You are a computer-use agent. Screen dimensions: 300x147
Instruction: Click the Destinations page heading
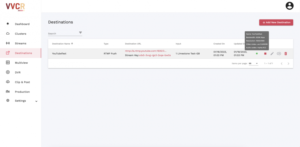pyautogui.click(x=60, y=22)
